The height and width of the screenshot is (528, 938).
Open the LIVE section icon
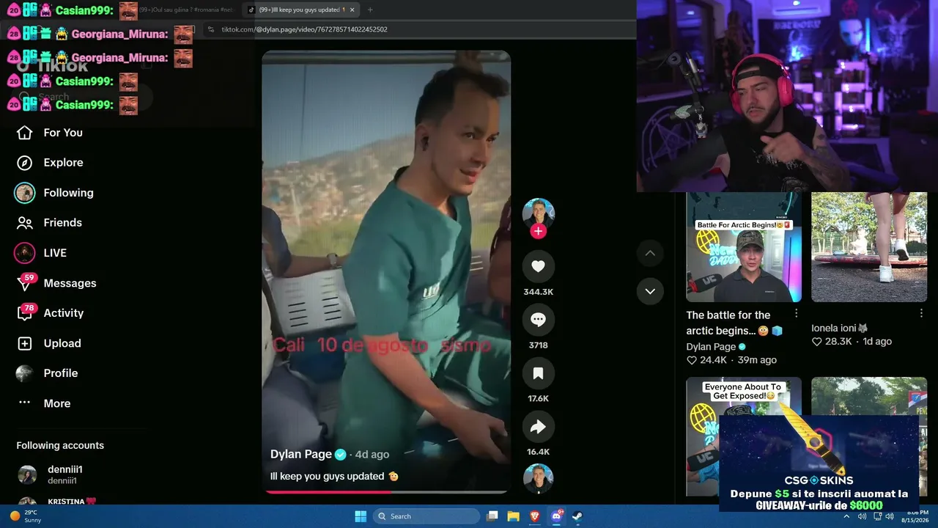(x=25, y=253)
